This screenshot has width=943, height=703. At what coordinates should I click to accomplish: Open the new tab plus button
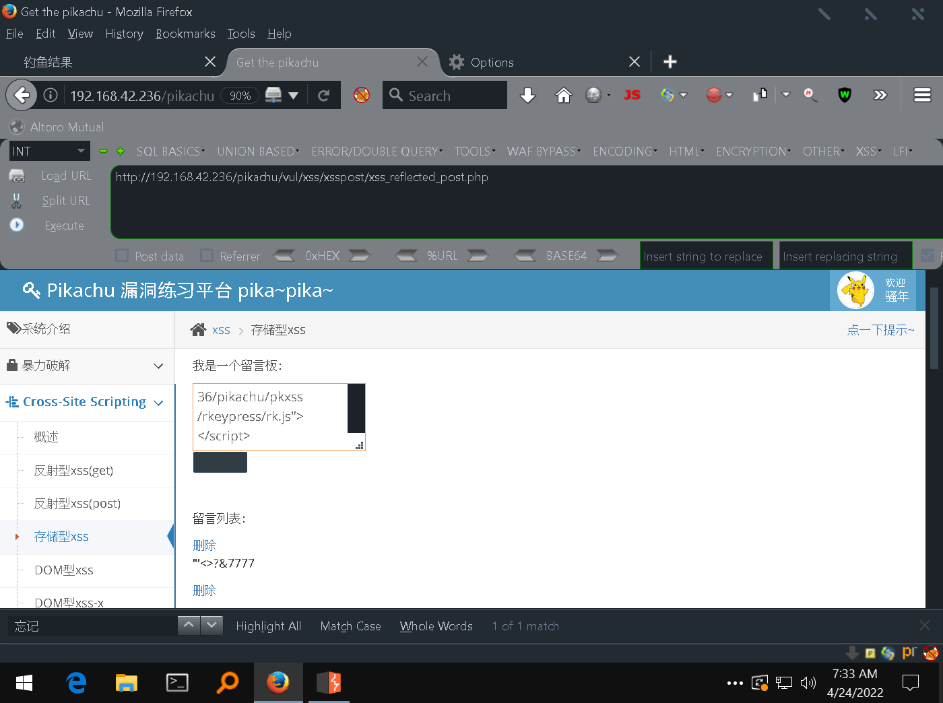(670, 62)
